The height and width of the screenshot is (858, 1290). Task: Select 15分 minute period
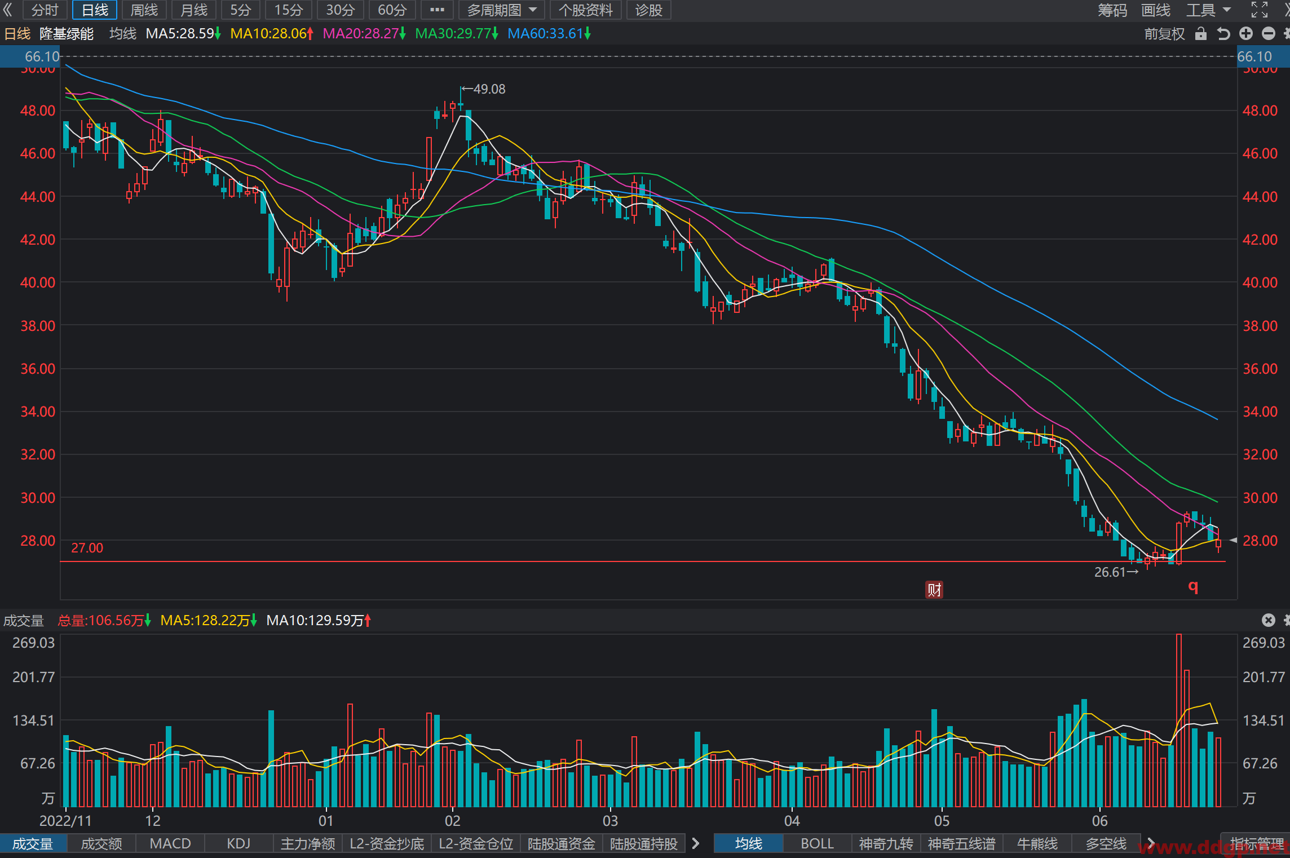289,10
